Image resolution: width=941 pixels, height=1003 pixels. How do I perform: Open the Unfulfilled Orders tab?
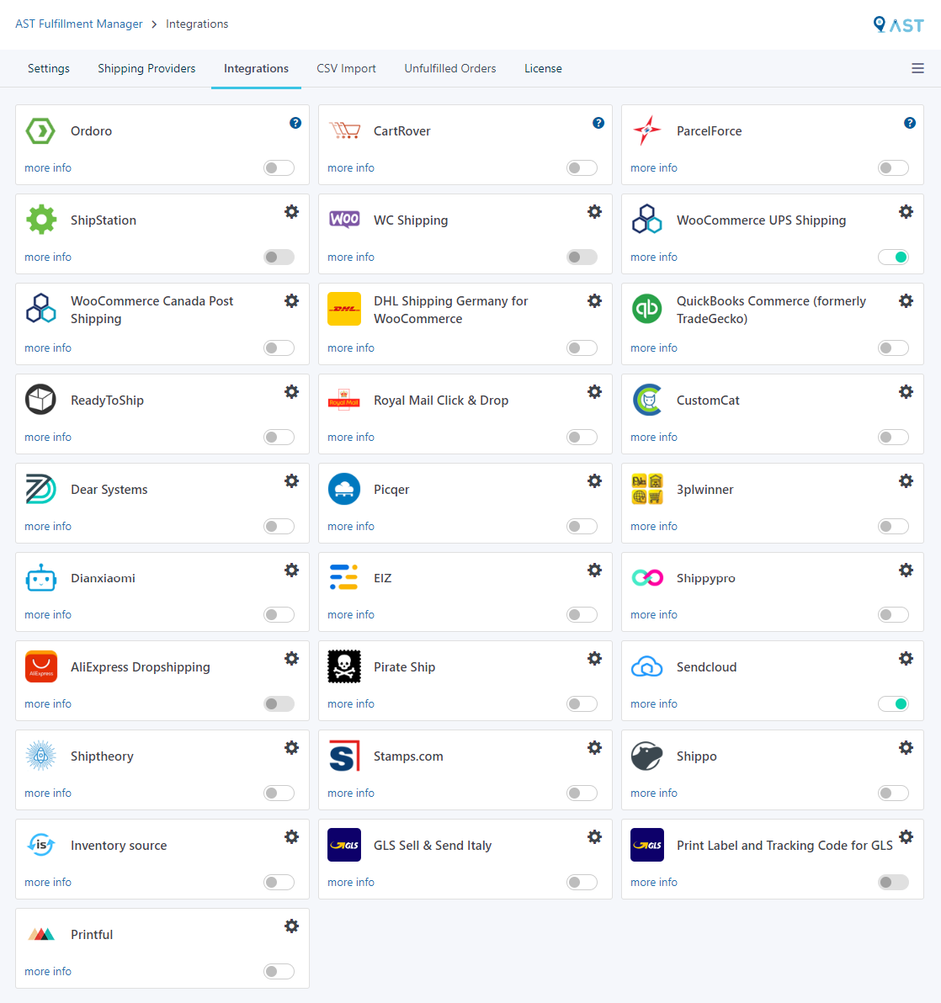tap(449, 68)
